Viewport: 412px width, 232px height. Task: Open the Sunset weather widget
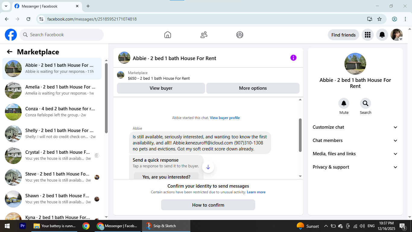pos(308,226)
